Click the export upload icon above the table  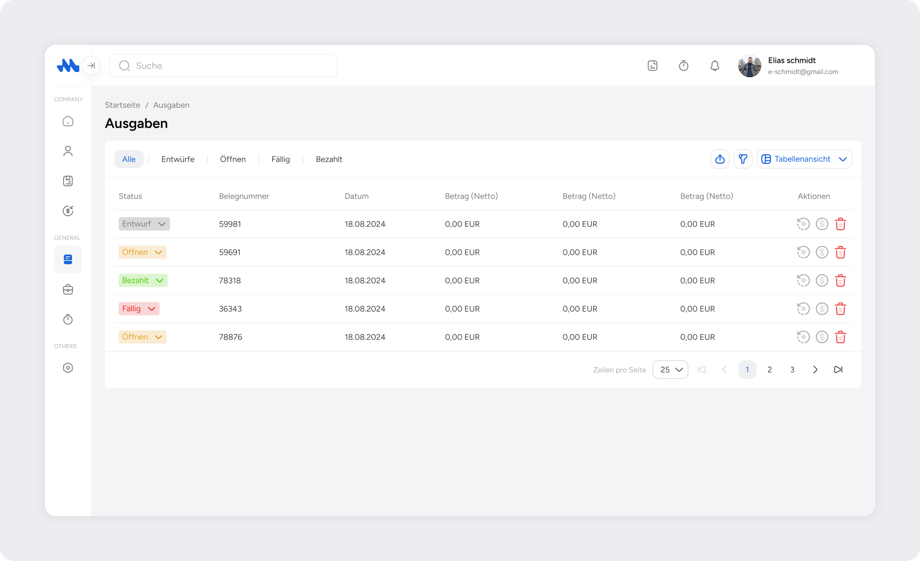[x=719, y=159]
